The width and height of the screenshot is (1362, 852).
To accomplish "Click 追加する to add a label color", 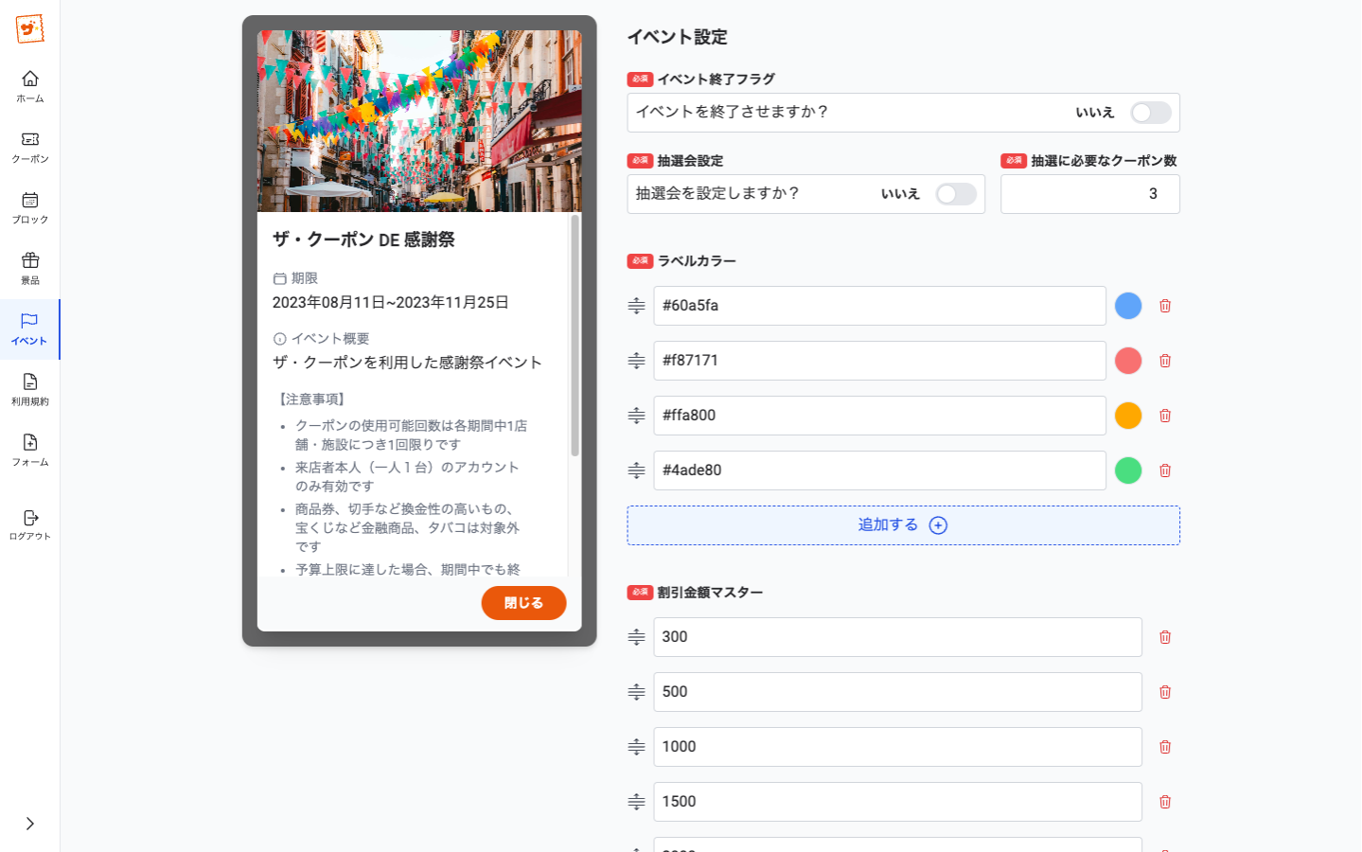I will coord(903,525).
